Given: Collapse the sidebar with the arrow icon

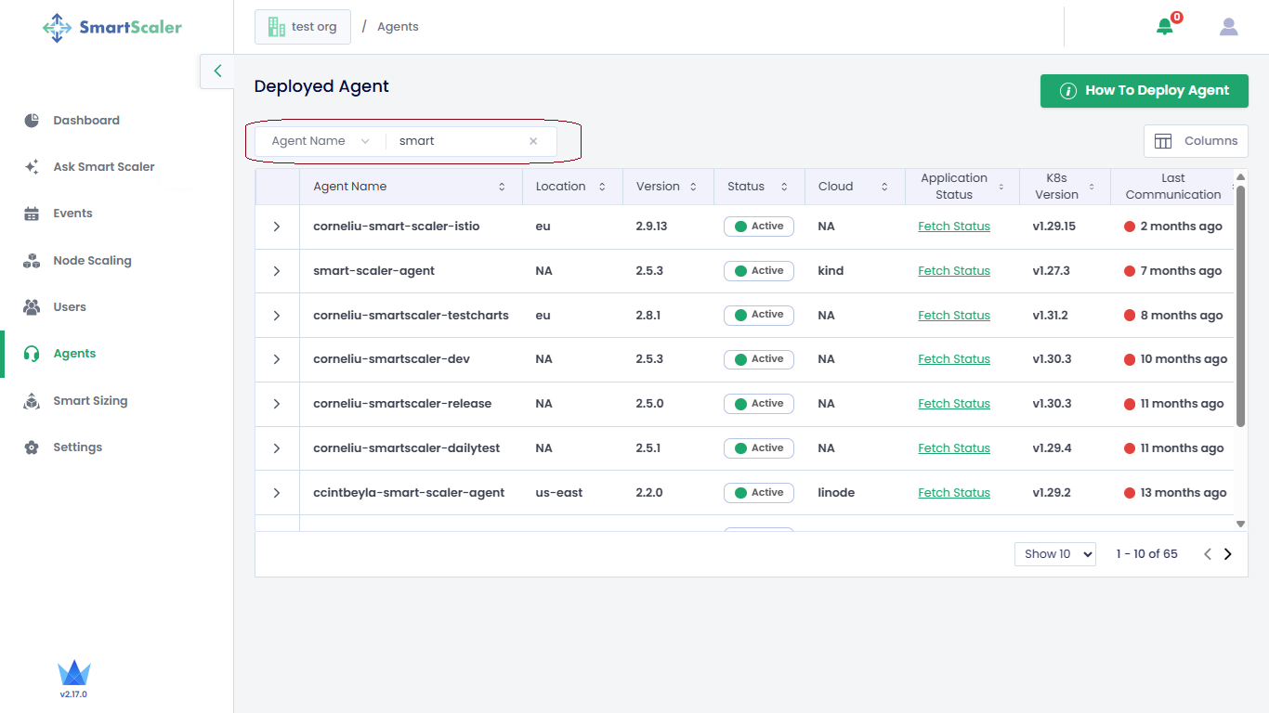Looking at the screenshot, I should [x=217, y=71].
